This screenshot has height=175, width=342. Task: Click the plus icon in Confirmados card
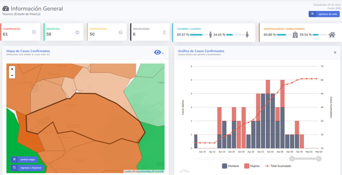[34, 32]
